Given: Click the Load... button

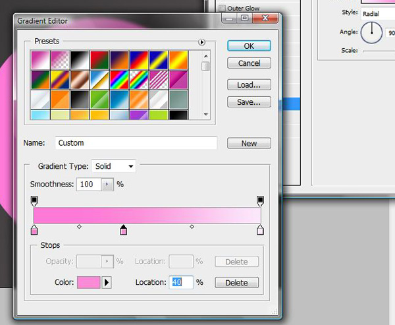Looking at the screenshot, I should [249, 85].
